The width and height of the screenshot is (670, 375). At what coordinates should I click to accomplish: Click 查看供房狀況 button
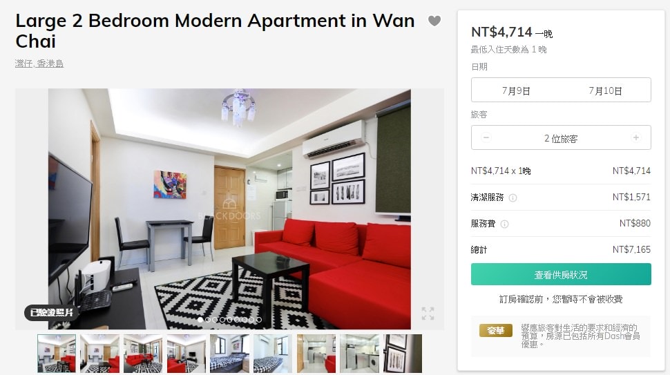(561, 274)
